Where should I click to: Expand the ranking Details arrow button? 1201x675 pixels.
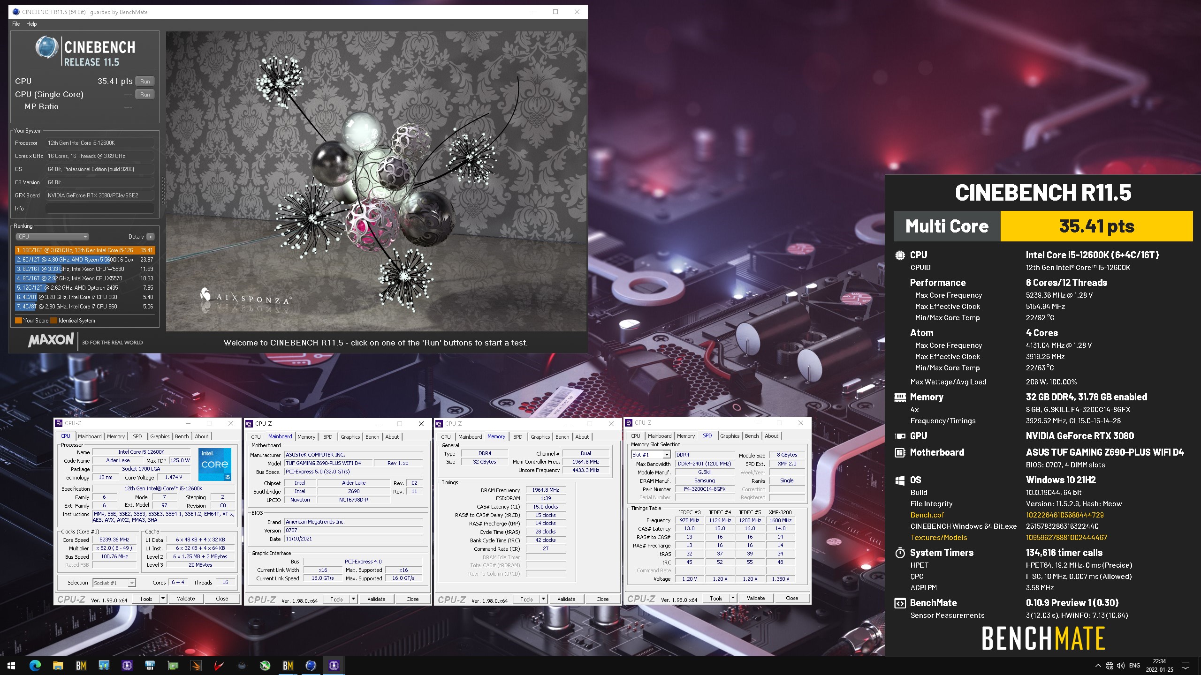[x=150, y=237]
